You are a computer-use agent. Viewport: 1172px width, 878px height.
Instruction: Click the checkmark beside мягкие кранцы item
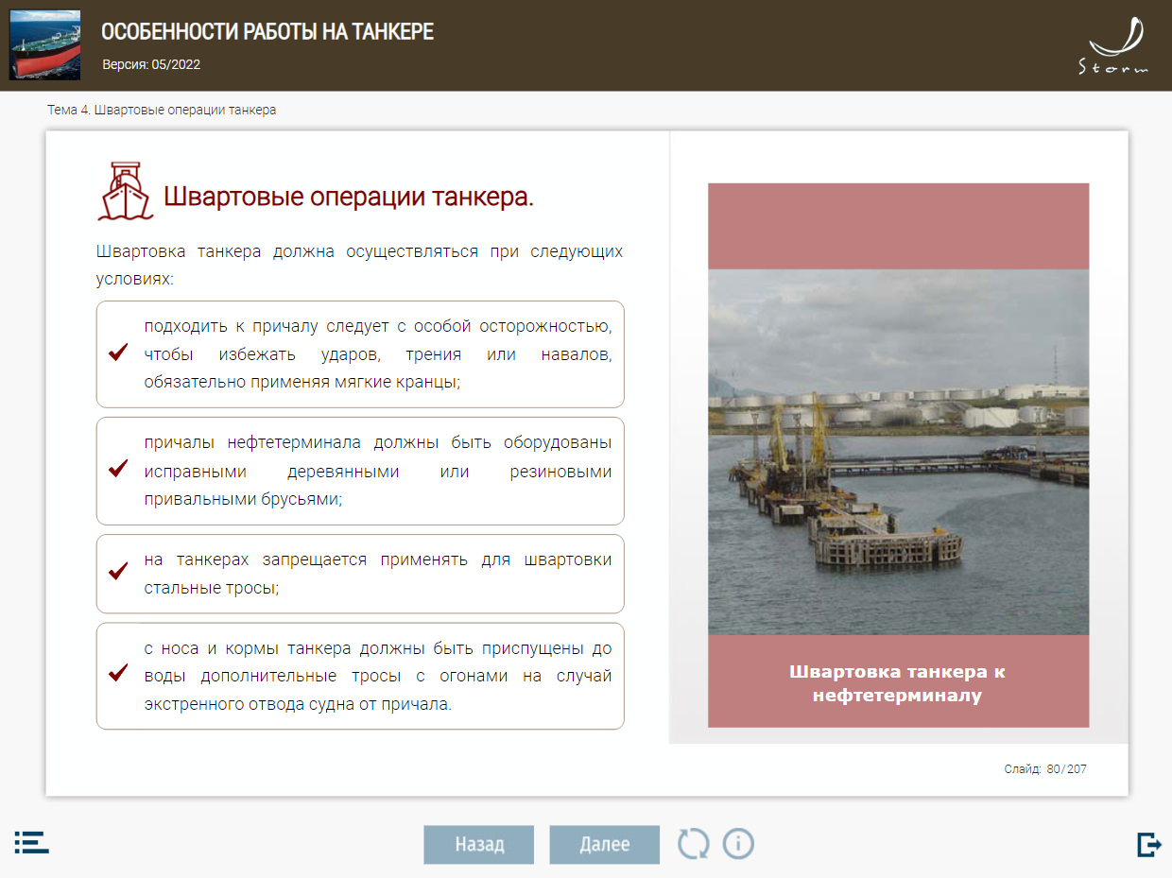[x=118, y=353]
